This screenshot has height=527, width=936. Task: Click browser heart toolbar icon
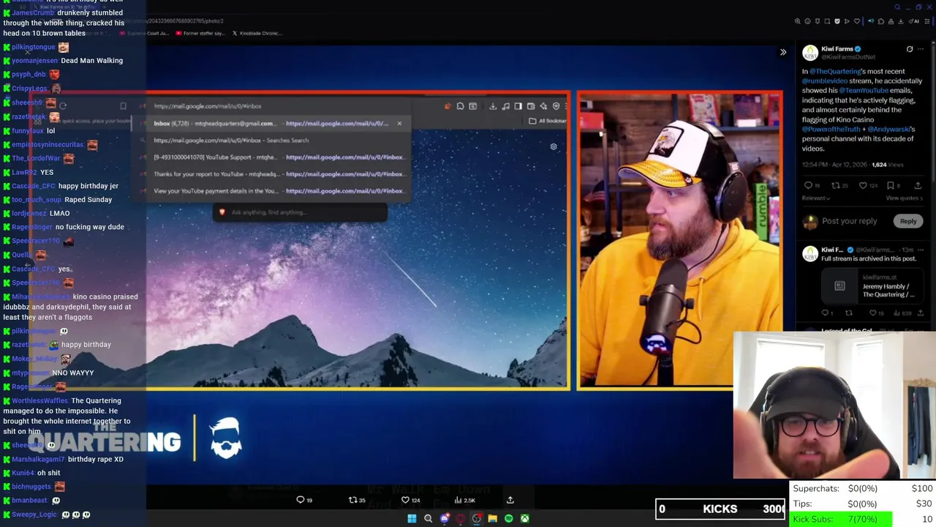pyautogui.click(x=857, y=21)
